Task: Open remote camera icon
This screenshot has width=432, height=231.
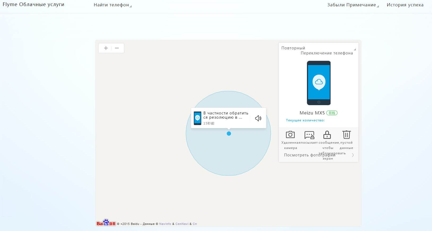Action: [290, 135]
